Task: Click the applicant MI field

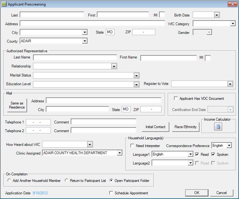Action: point(162,15)
